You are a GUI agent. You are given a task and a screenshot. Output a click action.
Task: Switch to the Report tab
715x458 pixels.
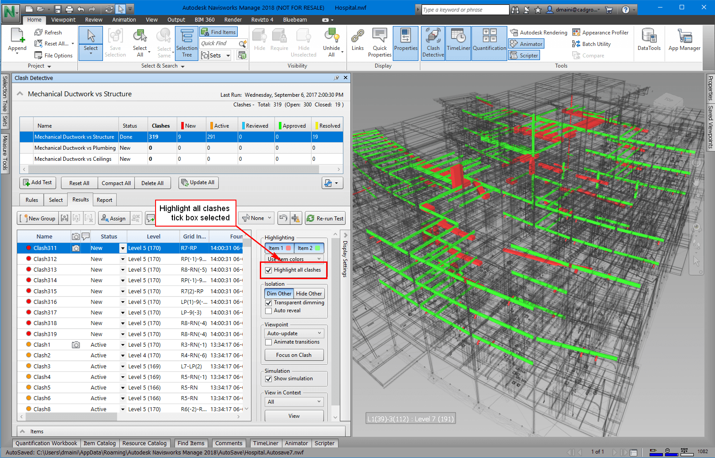click(104, 200)
